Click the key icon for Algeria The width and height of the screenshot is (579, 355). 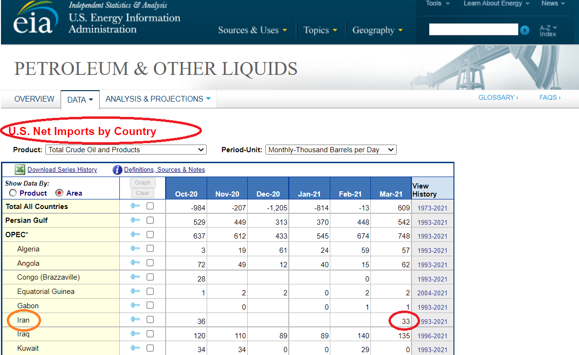135,249
